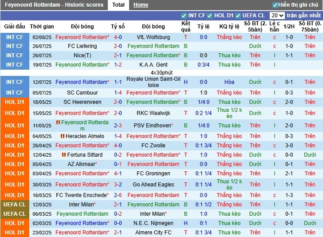
Task: Click the date 19/07/25
Action: (x=42, y=65)
